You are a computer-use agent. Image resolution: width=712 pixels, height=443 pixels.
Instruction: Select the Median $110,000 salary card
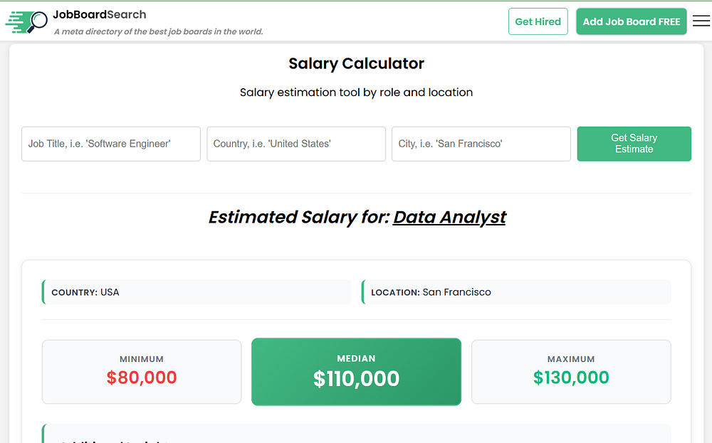356,371
